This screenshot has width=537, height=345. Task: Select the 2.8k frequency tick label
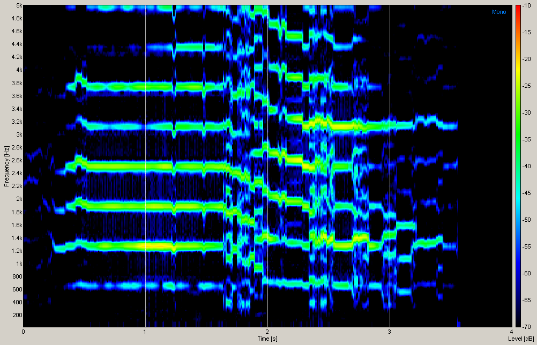(17, 147)
